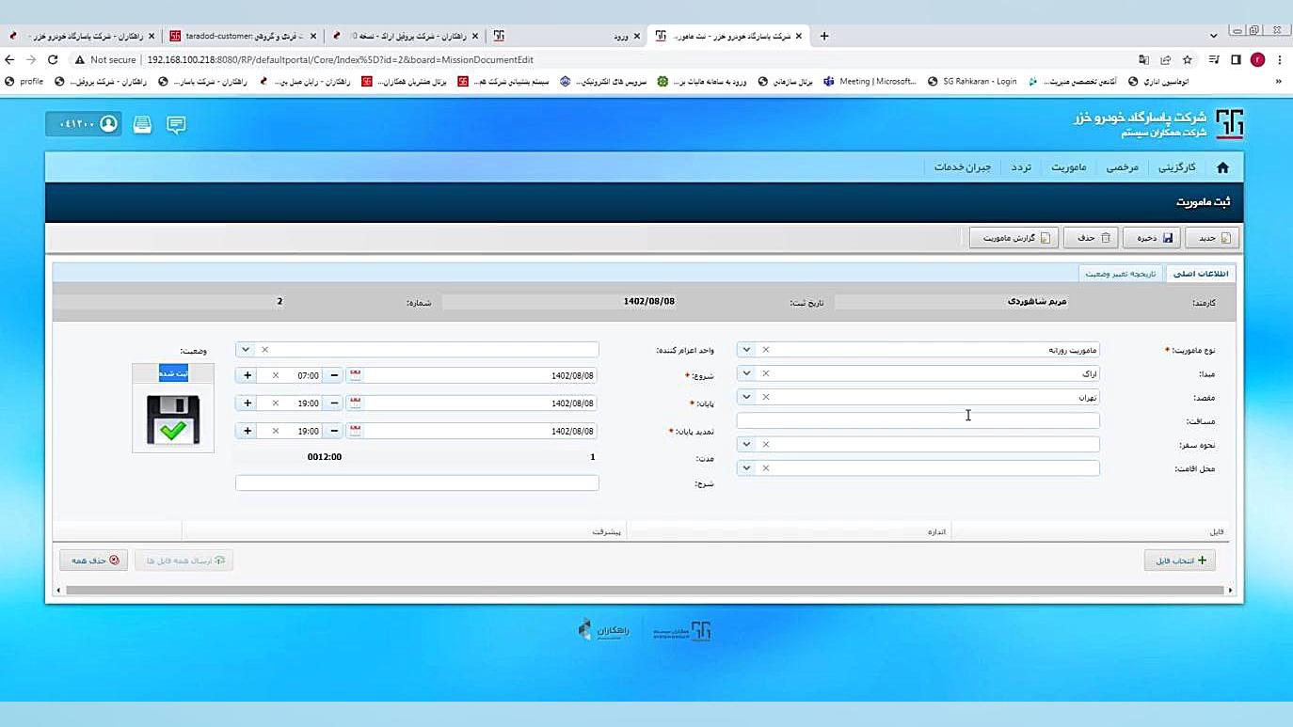Open the واحد اعزام کننده dropdown

click(246, 350)
